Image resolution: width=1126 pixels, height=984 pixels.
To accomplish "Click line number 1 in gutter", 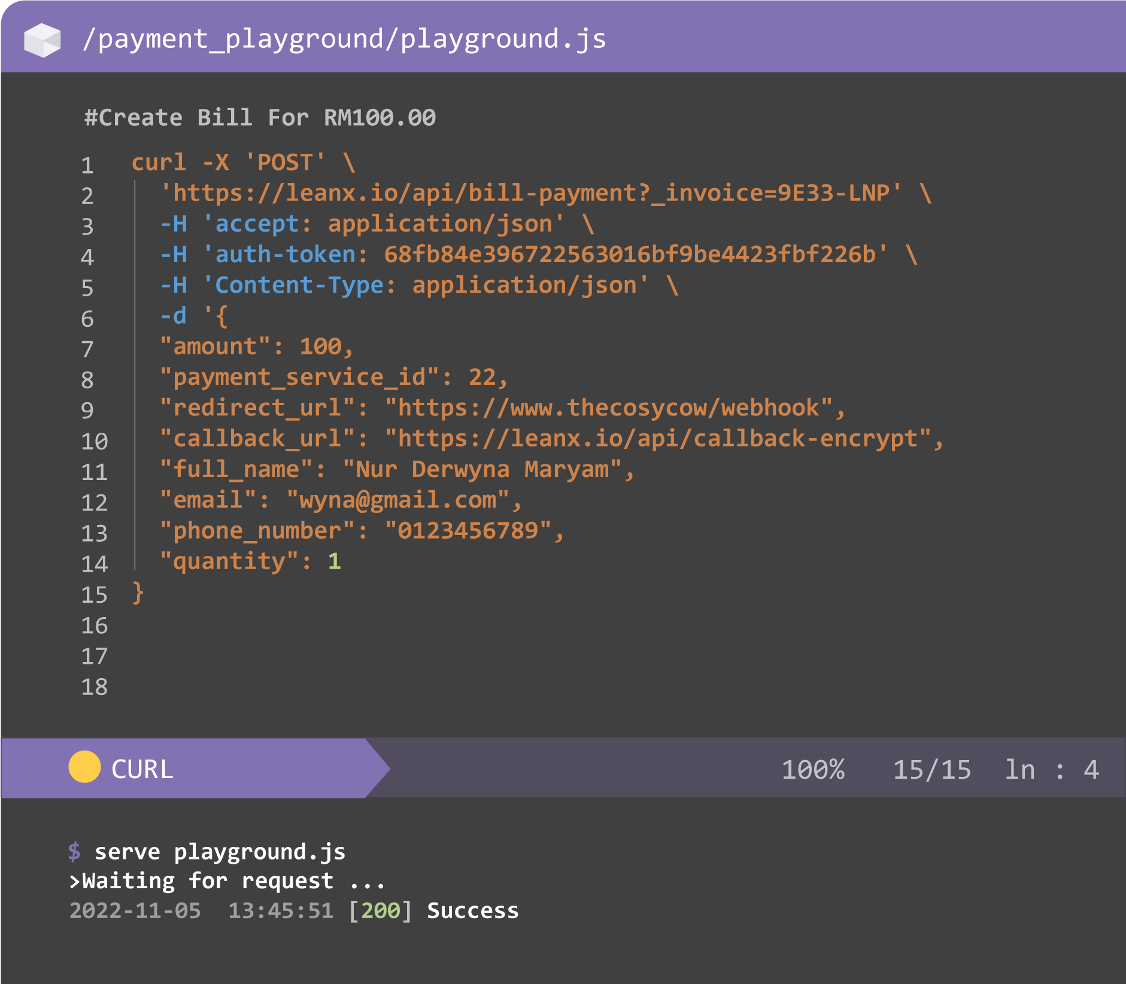I will (x=87, y=165).
